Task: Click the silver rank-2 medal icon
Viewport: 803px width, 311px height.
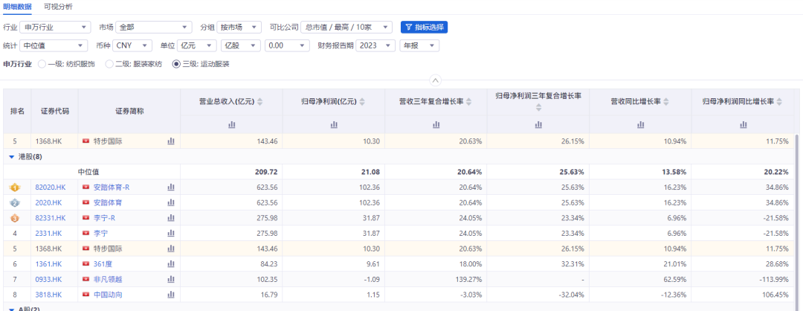Action: [14, 203]
